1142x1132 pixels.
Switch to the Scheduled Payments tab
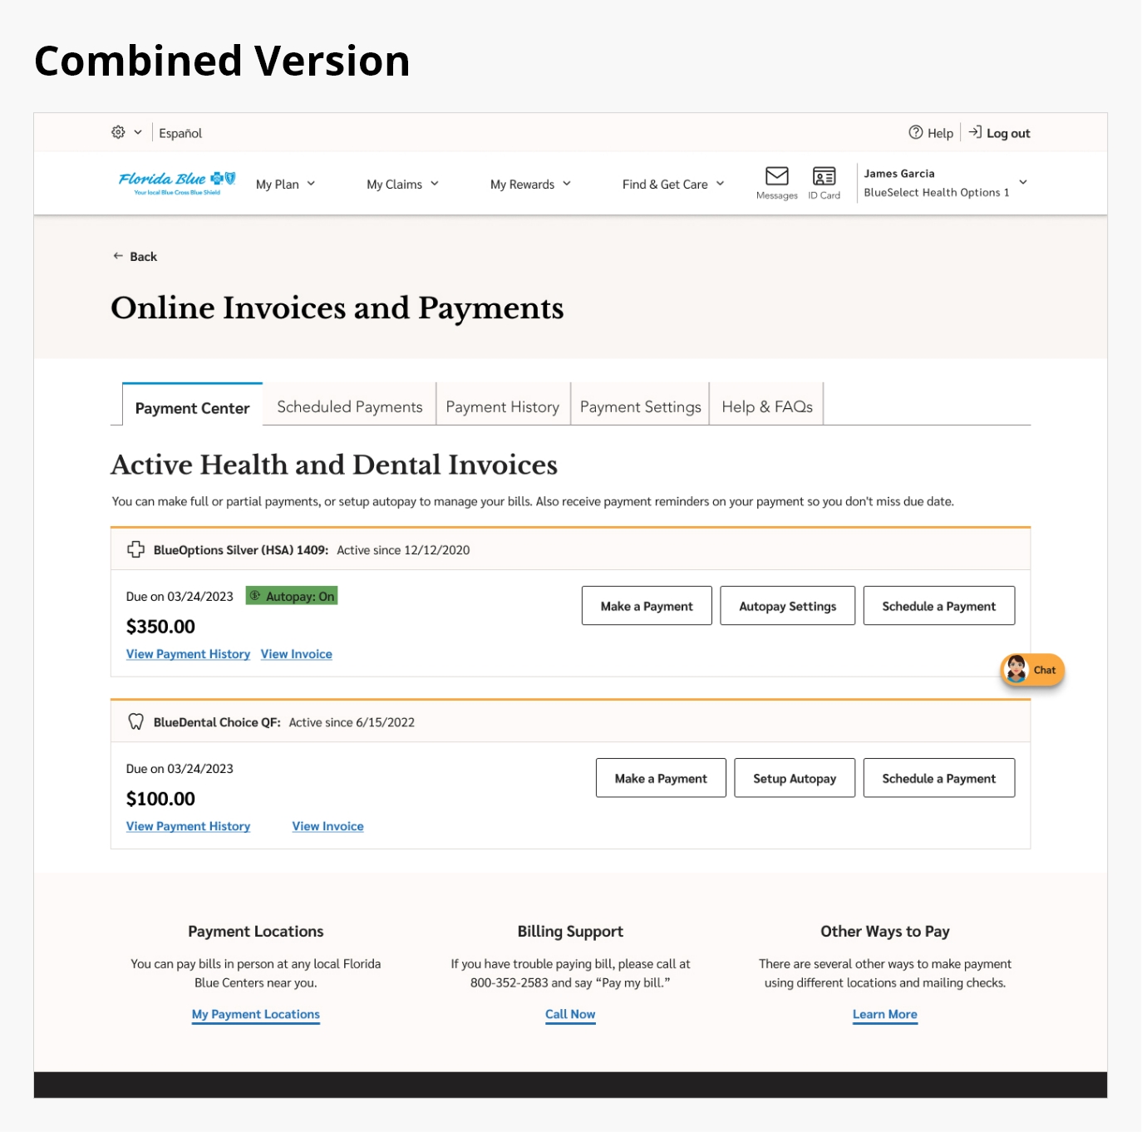point(349,406)
